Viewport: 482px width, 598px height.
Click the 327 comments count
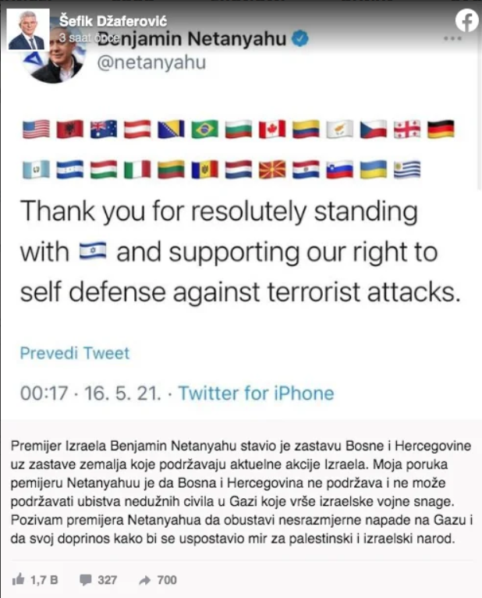click(107, 580)
